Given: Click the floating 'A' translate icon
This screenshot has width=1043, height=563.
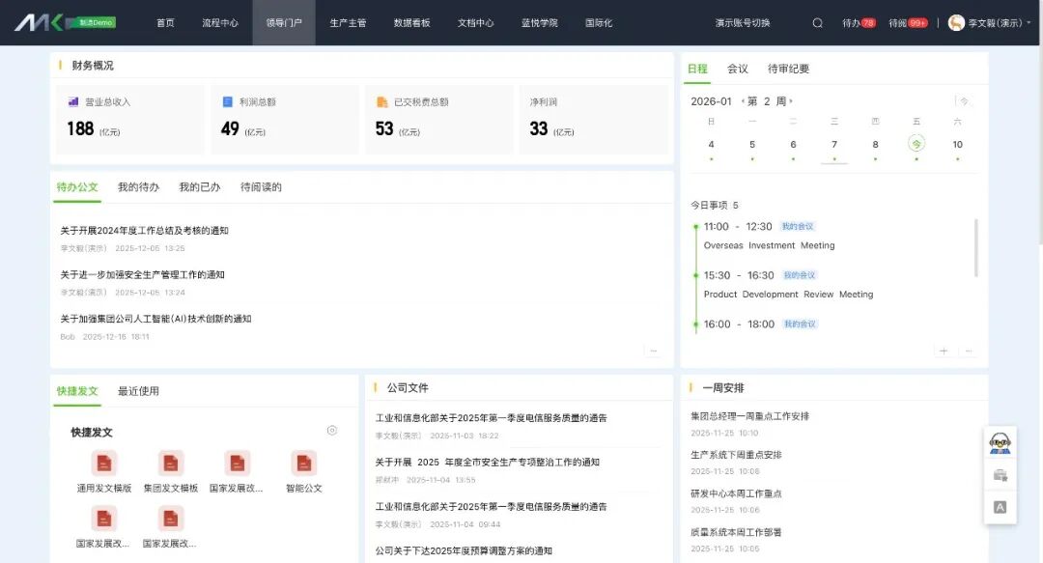Looking at the screenshot, I should (1000, 507).
